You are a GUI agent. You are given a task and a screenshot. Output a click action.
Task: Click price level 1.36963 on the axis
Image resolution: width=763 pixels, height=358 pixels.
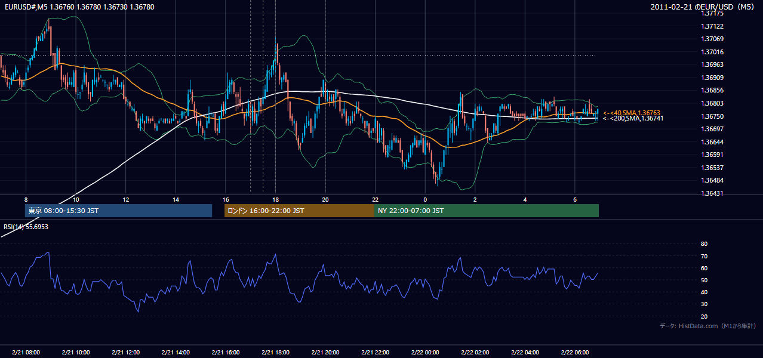pyautogui.click(x=712, y=64)
